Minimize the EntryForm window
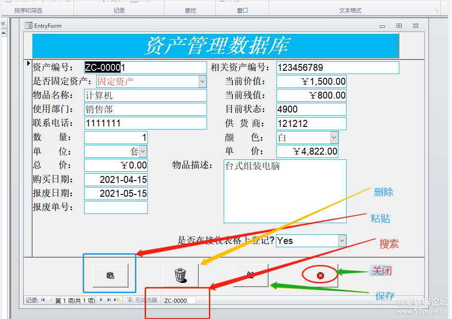Screen dimensions: 452x319 point(382,26)
